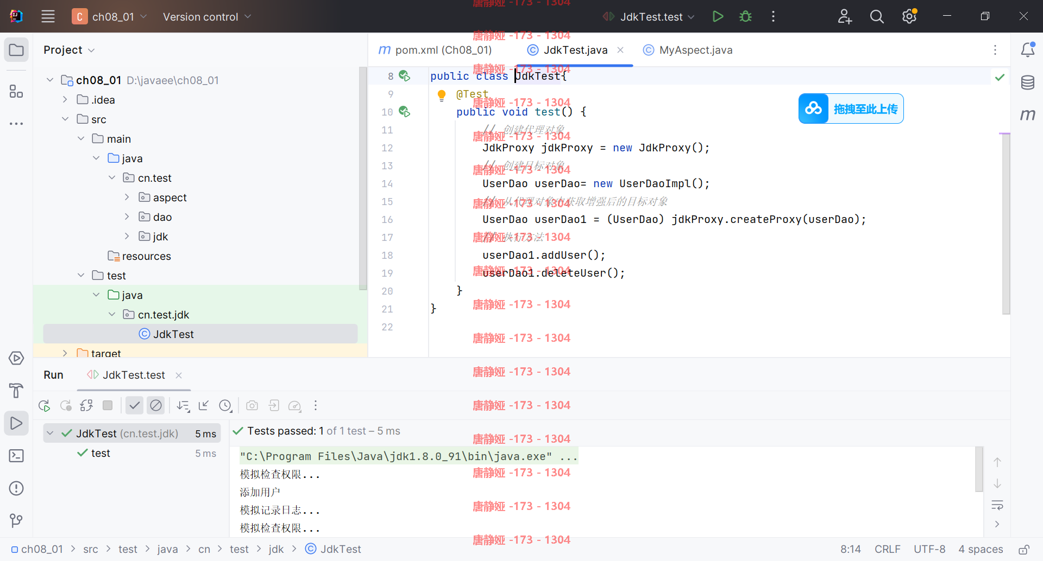
Task: Click UTF-8 encoding in status bar
Action: pyautogui.click(x=929, y=549)
